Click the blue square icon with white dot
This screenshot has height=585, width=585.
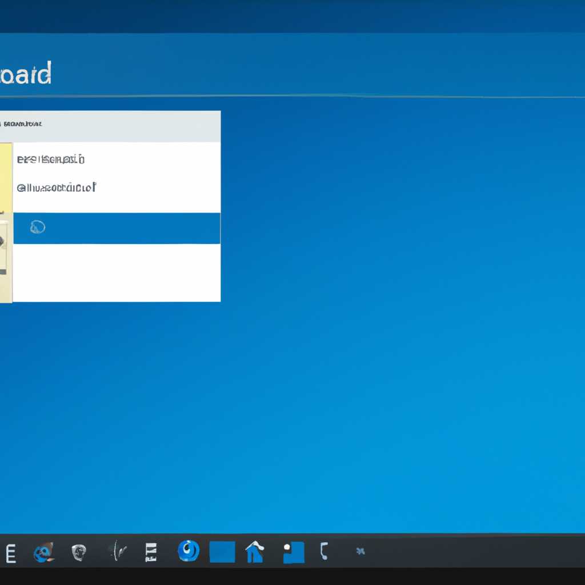tap(294, 552)
